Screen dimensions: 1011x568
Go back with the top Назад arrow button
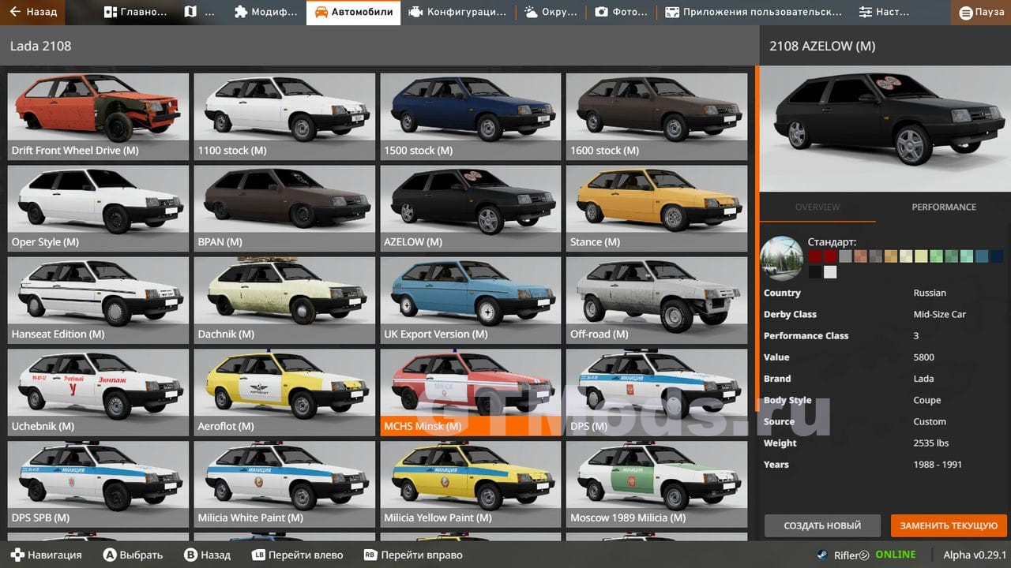[33, 12]
